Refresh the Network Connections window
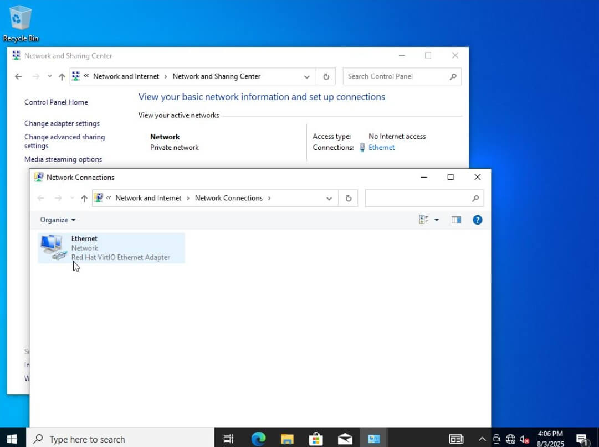Viewport: 599px width, 447px height. (348, 198)
